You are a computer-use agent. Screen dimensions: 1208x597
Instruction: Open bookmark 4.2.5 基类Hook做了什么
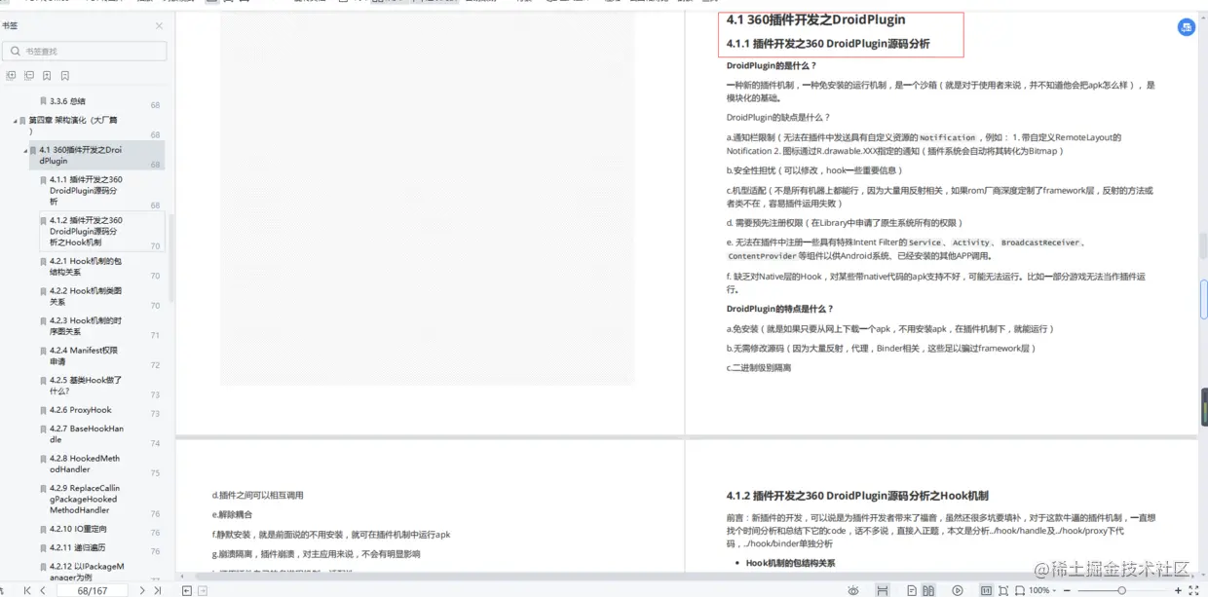[86, 385]
